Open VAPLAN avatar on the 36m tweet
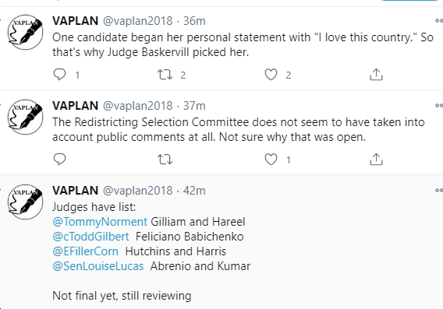 click(26, 33)
